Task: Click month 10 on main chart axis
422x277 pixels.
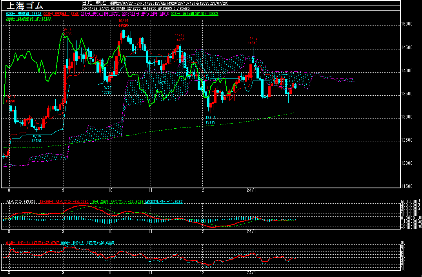Action: (x=110, y=190)
